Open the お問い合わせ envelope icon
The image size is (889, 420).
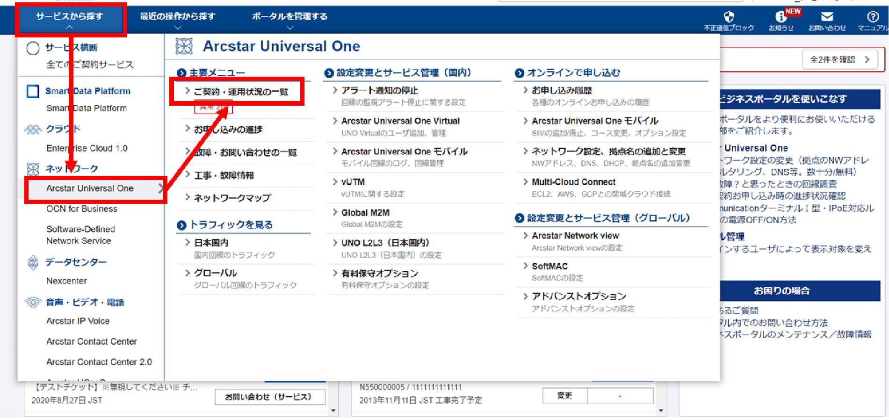827,17
